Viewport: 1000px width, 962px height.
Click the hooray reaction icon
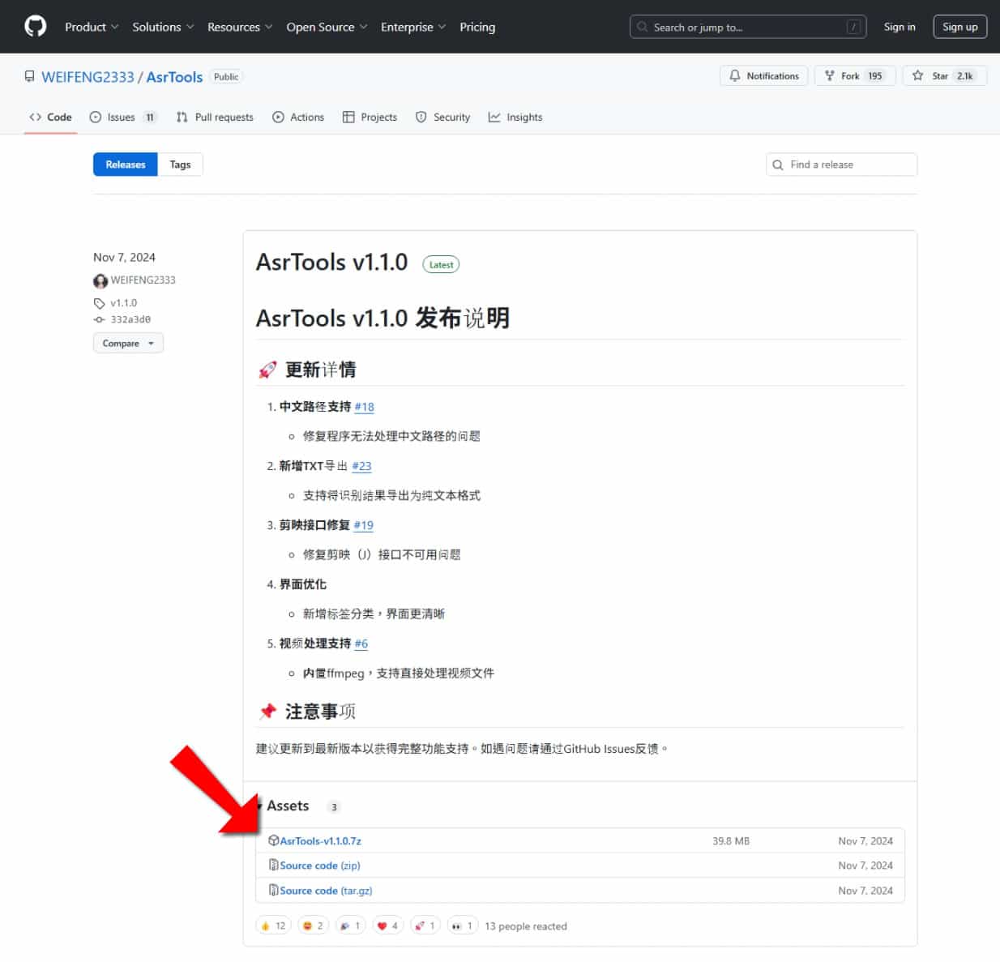tap(350, 926)
